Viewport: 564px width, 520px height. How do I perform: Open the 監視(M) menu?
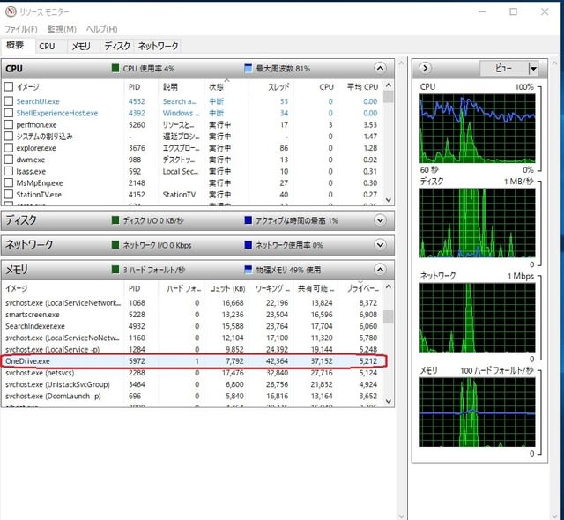point(62,29)
